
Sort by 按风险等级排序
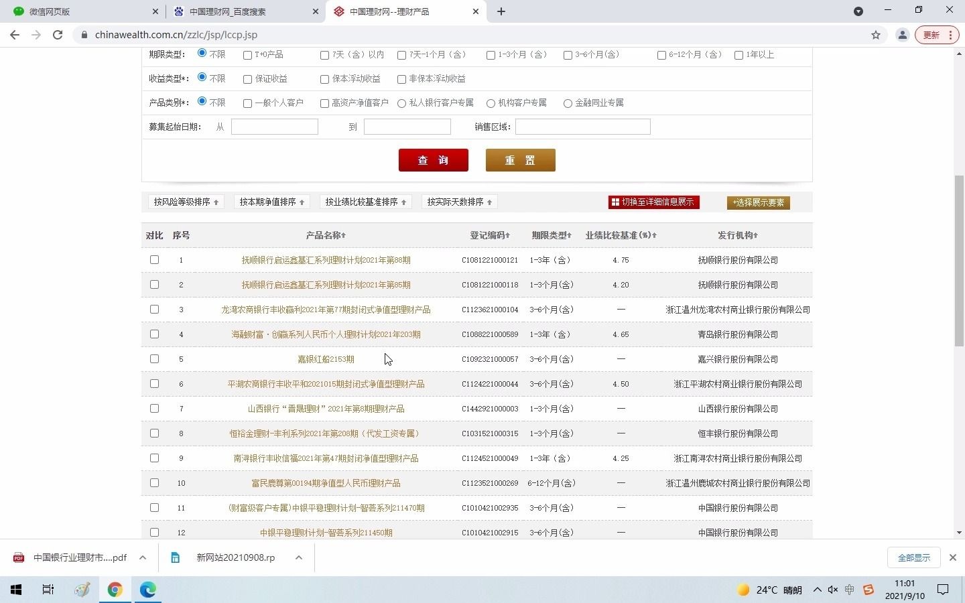pos(186,202)
